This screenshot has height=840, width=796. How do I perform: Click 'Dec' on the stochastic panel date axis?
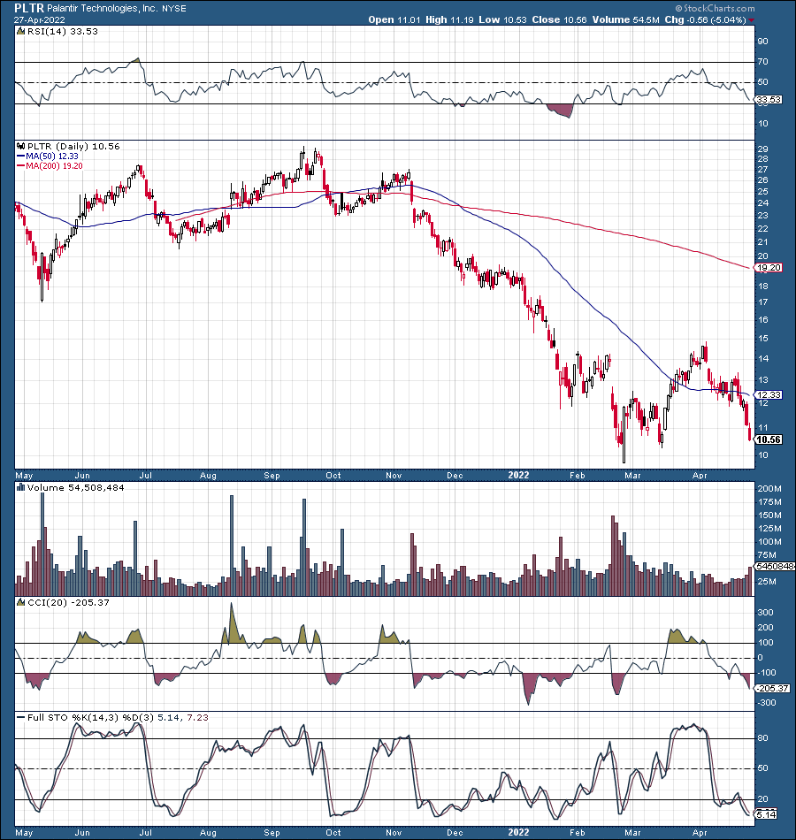point(455,833)
